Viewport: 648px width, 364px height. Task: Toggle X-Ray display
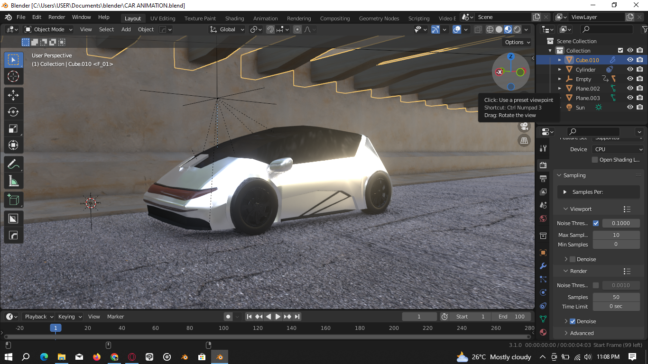coord(478,29)
